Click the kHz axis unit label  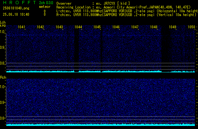click(3, 25)
